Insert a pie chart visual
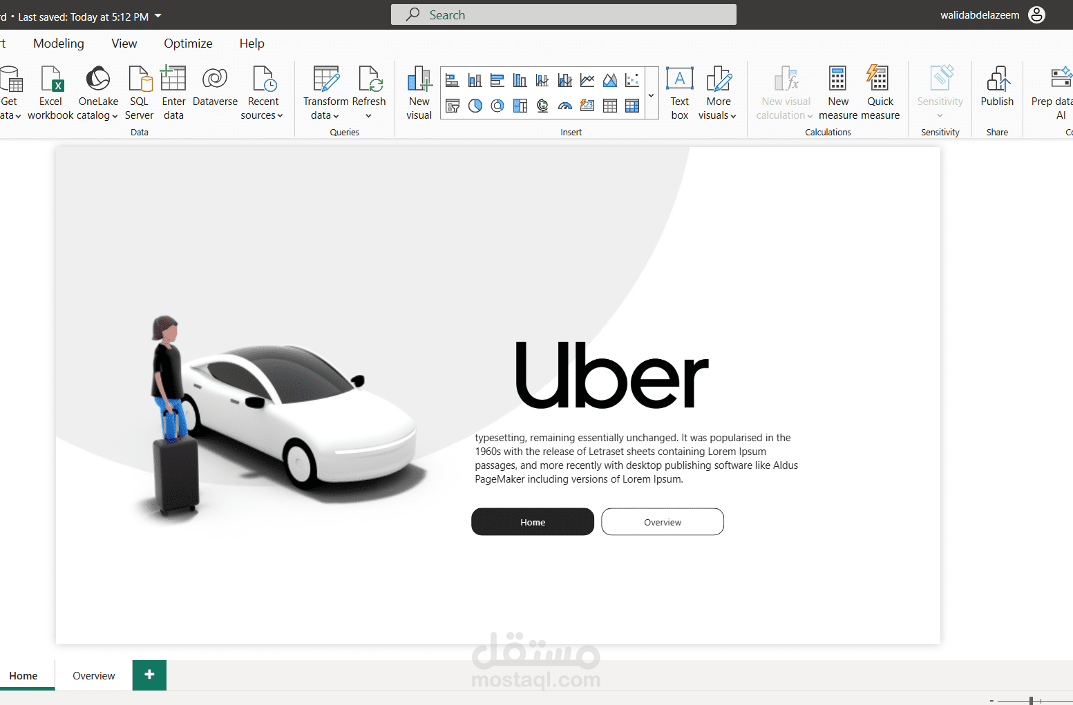The height and width of the screenshot is (705, 1073). 475,106
